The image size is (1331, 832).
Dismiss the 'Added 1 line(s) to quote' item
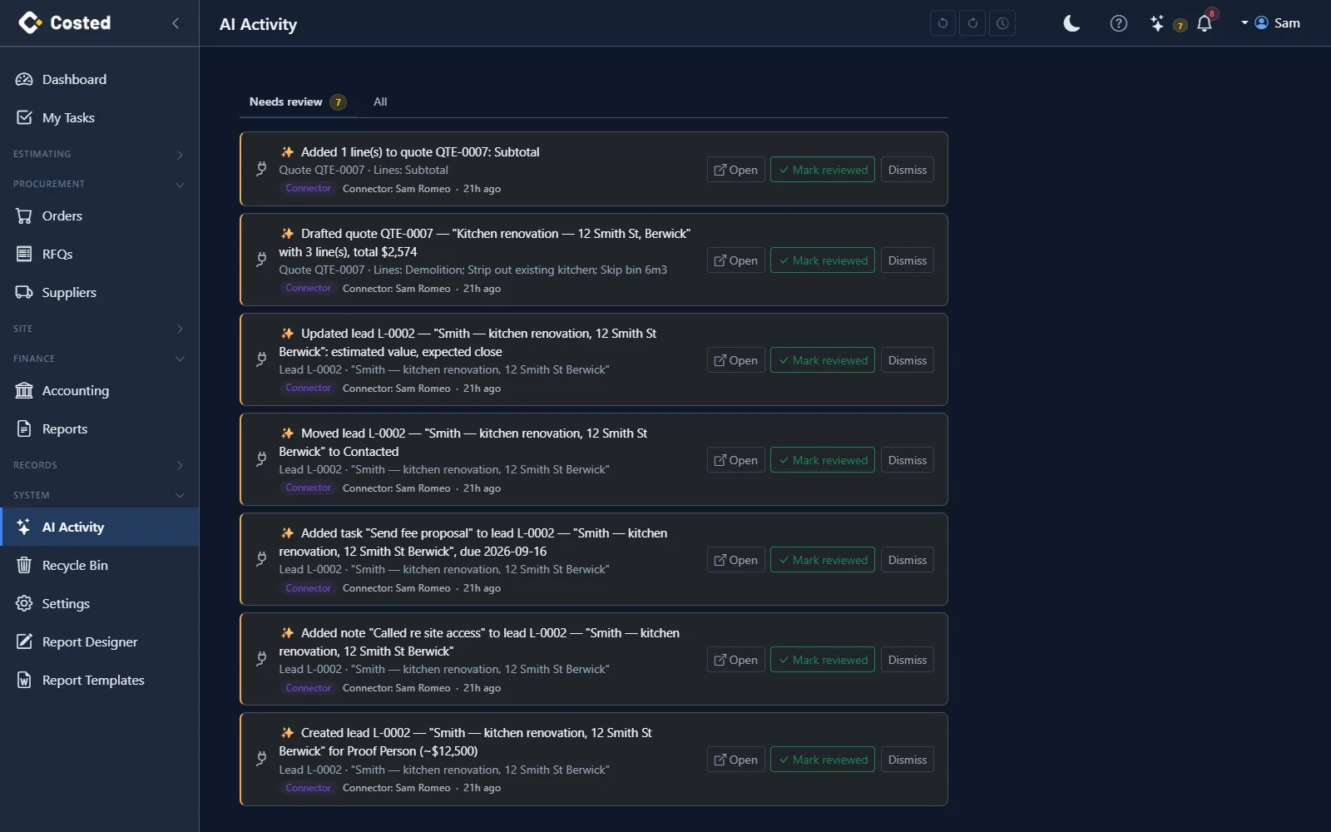pos(907,170)
